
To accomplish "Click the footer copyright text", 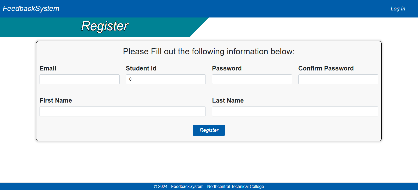I will [x=209, y=186].
